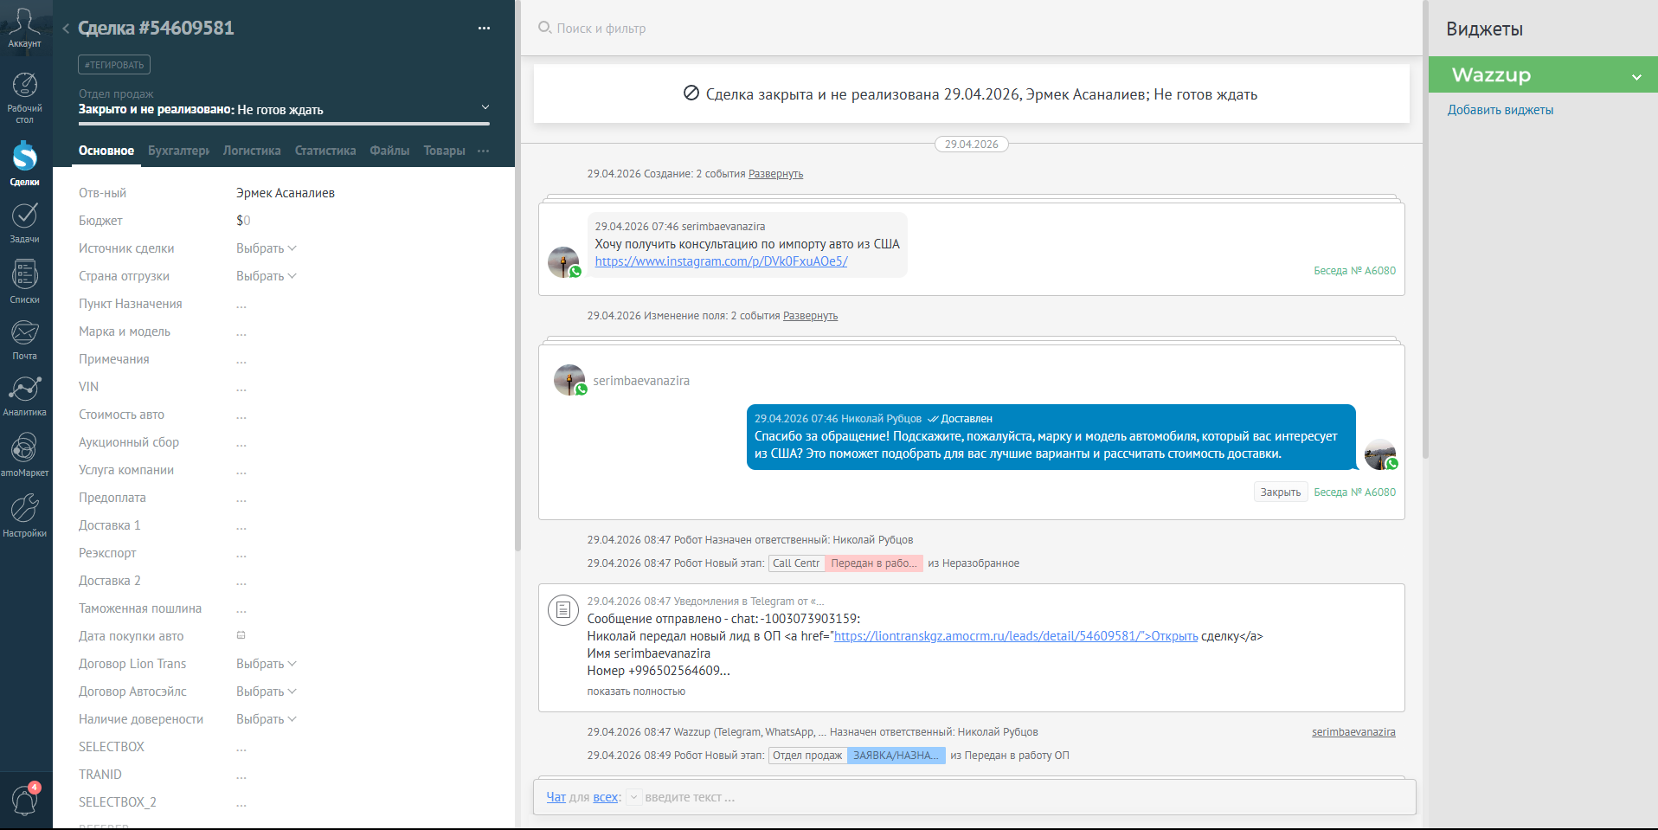1658x830 pixels.
Task: Click the Отв-ный value Эрмек Асаналиев
Action: tap(286, 193)
